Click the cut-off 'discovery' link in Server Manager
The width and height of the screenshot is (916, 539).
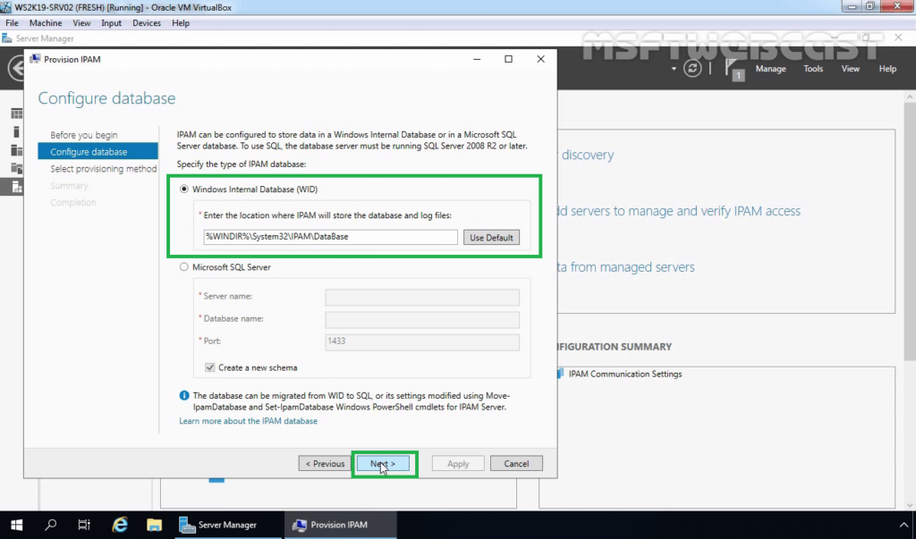[x=586, y=155]
